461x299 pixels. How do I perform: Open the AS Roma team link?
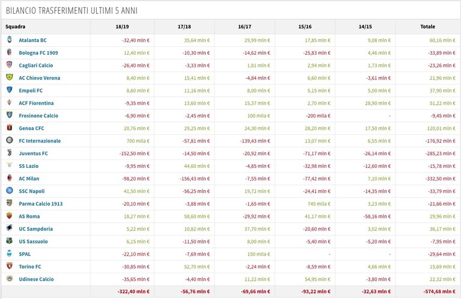coord(29,217)
